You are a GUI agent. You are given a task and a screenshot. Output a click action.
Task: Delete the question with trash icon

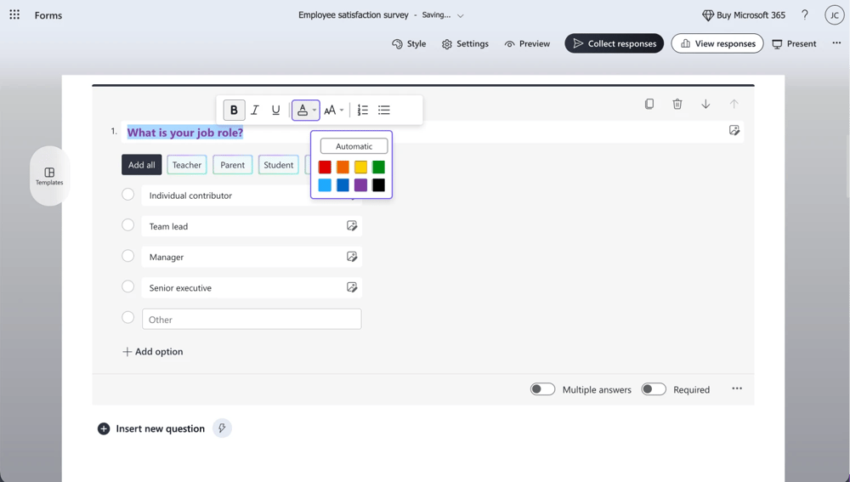(677, 104)
